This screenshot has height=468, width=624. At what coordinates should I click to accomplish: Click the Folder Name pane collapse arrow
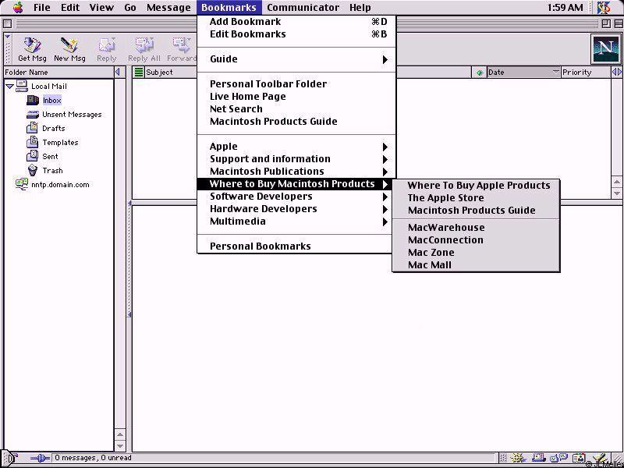point(118,72)
